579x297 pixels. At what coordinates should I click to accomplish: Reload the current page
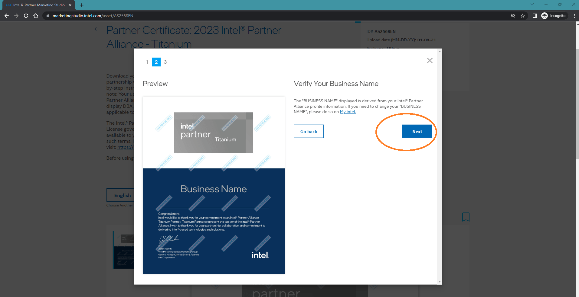(x=26, y=16)
